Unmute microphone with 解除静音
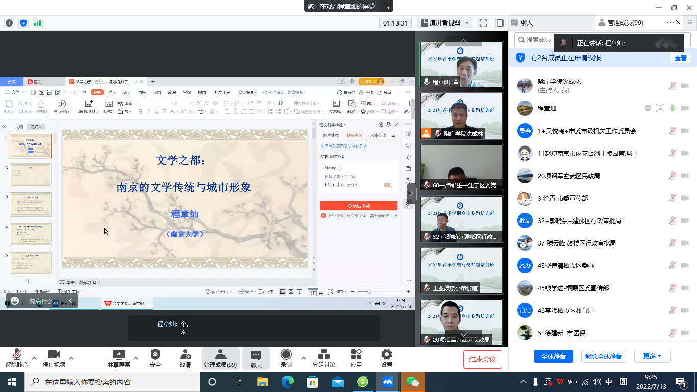 [x=17, y=358]
